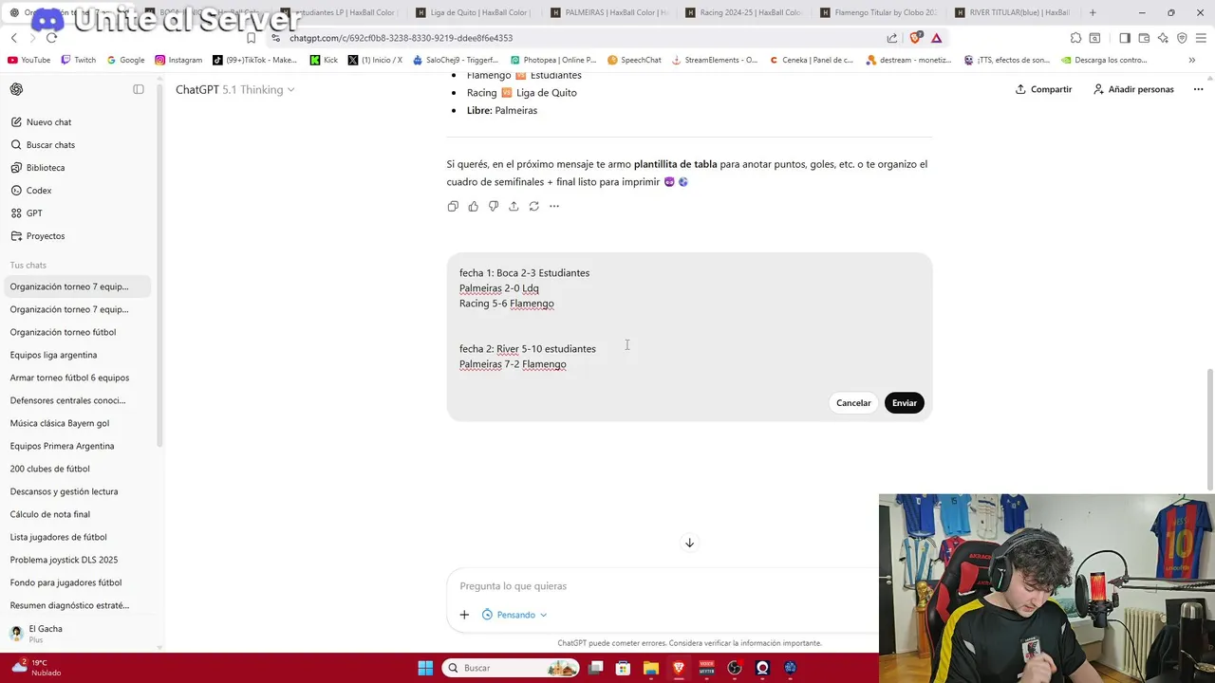Click inside the message edit text area
The height and width of the screenshot is (683, 1215).
[689, 319]
